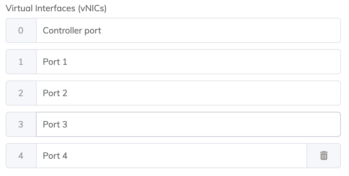This screenshot has height=176, width=349.
Task: Select the number 2 index box
Action: coord(21,93)
